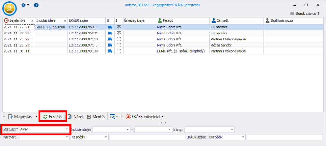Open the EKÁER műveletek menu
Viewport: 326px width, 146px height.
point(145,117)
